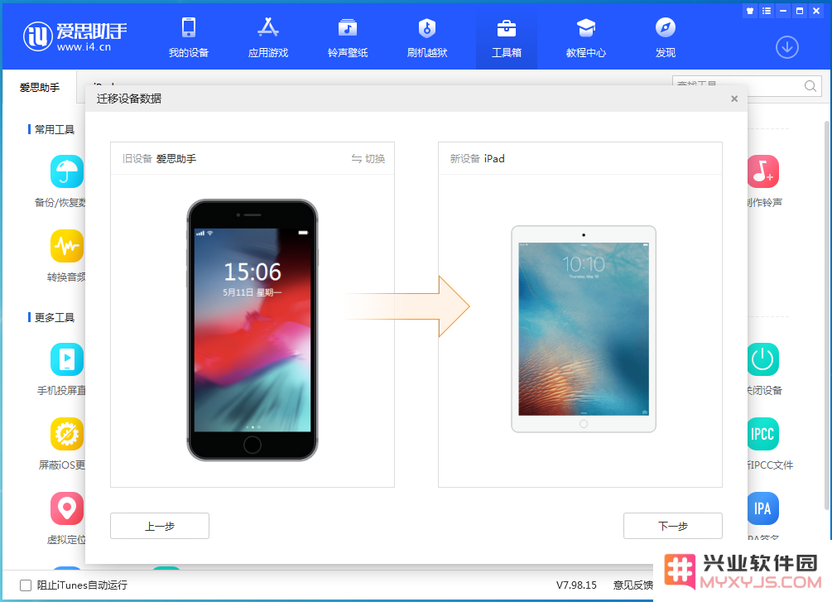Click the 爱思助手 i4 logo

(75, 36)
